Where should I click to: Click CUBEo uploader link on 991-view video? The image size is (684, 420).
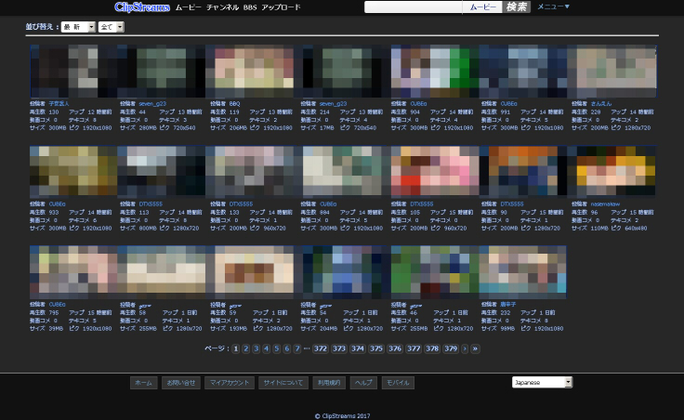click(x=508, y=104)
